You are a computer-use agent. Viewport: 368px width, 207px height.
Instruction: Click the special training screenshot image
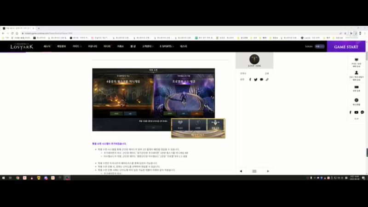pos(154,100)
